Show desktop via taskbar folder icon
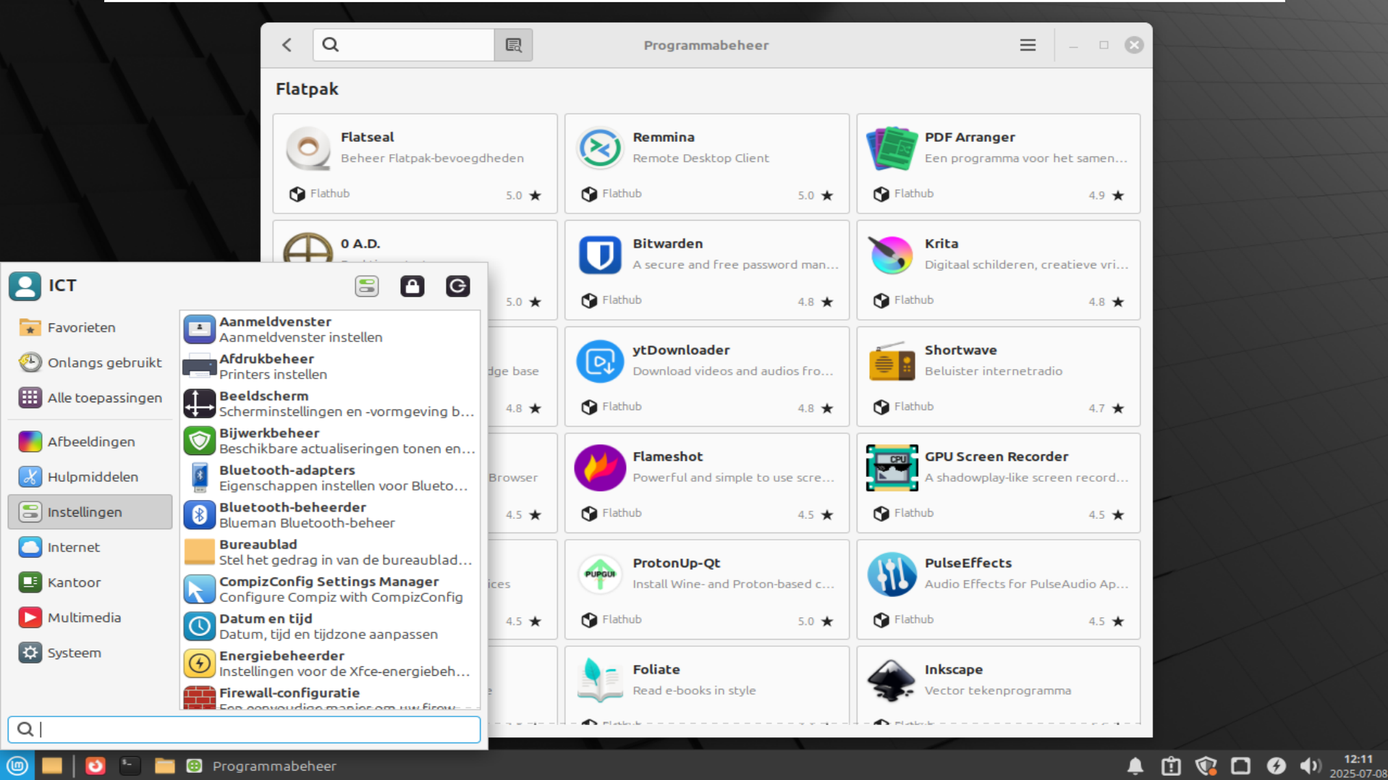1388x780 pixels. tap(52, 766)
